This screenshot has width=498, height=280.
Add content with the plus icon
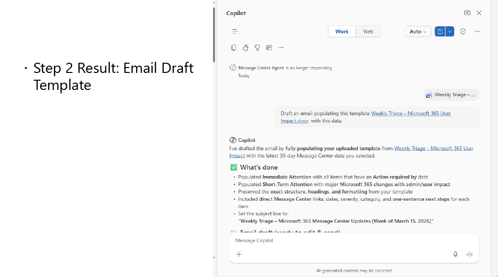239,254
